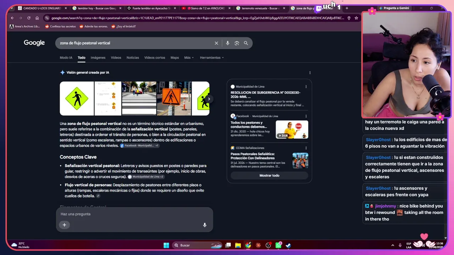Select the Maps search tab
The image size is (454, 255).
(175, 58)
